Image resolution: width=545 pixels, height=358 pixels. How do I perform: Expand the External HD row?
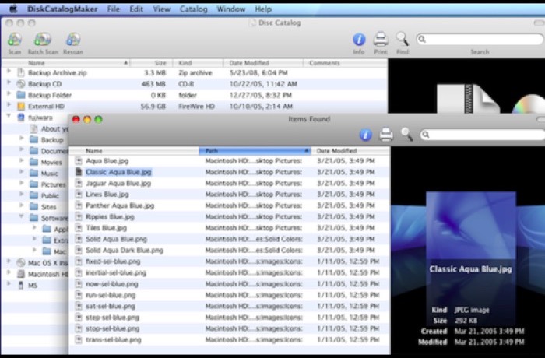(9, 105)
